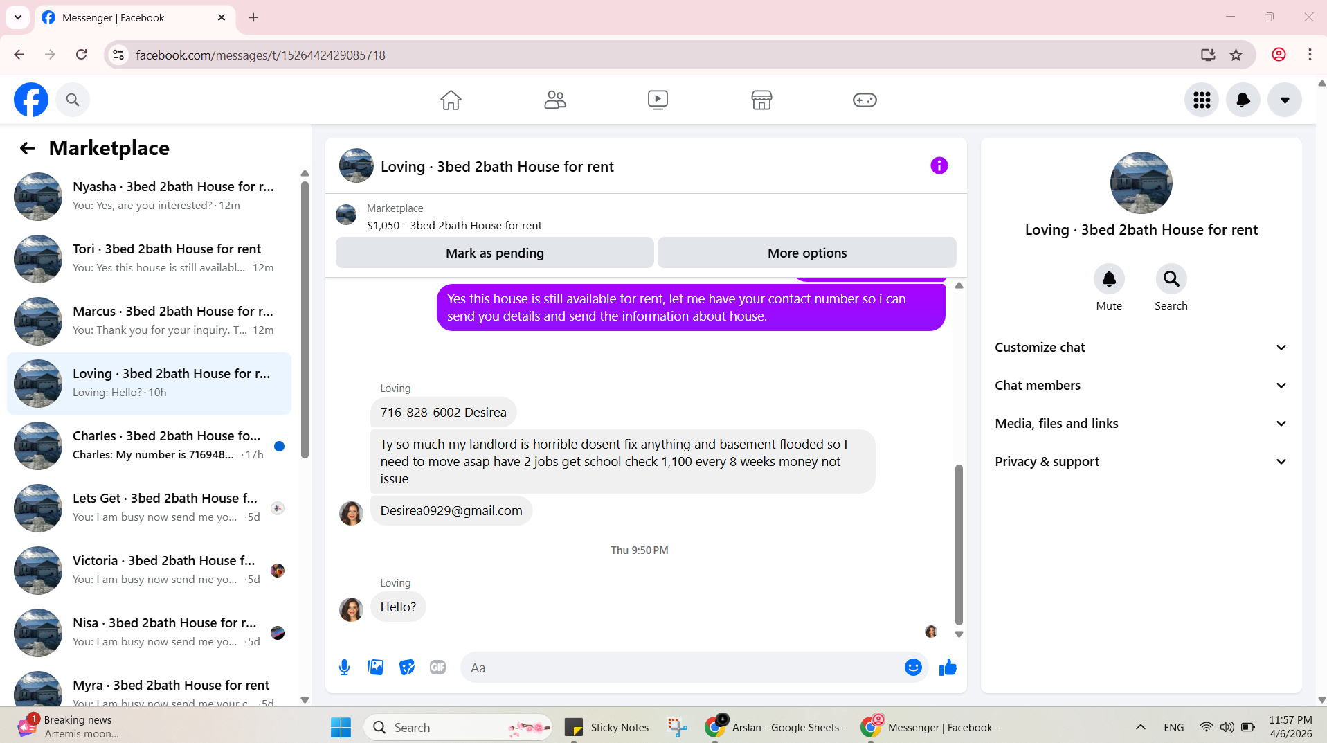Open the Chrome profile icon
The image size is (1327, 743).
[x=1279, y=55]
